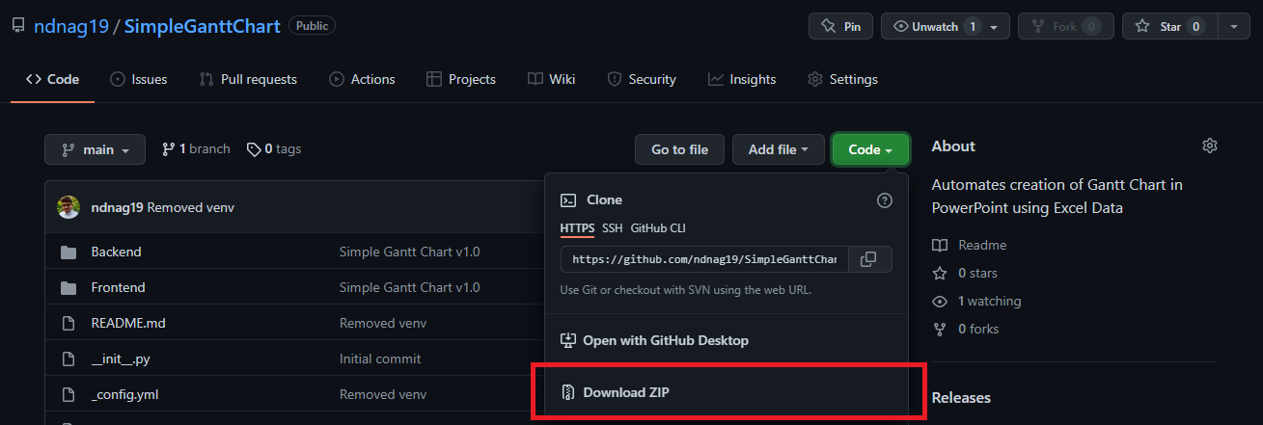Switch to the Issues tab
This screenshot has height=425, width=1263.
click(139, 79)
